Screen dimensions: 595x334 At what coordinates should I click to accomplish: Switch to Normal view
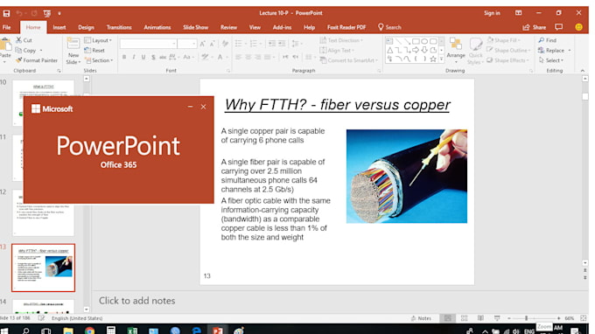point(448,318)
